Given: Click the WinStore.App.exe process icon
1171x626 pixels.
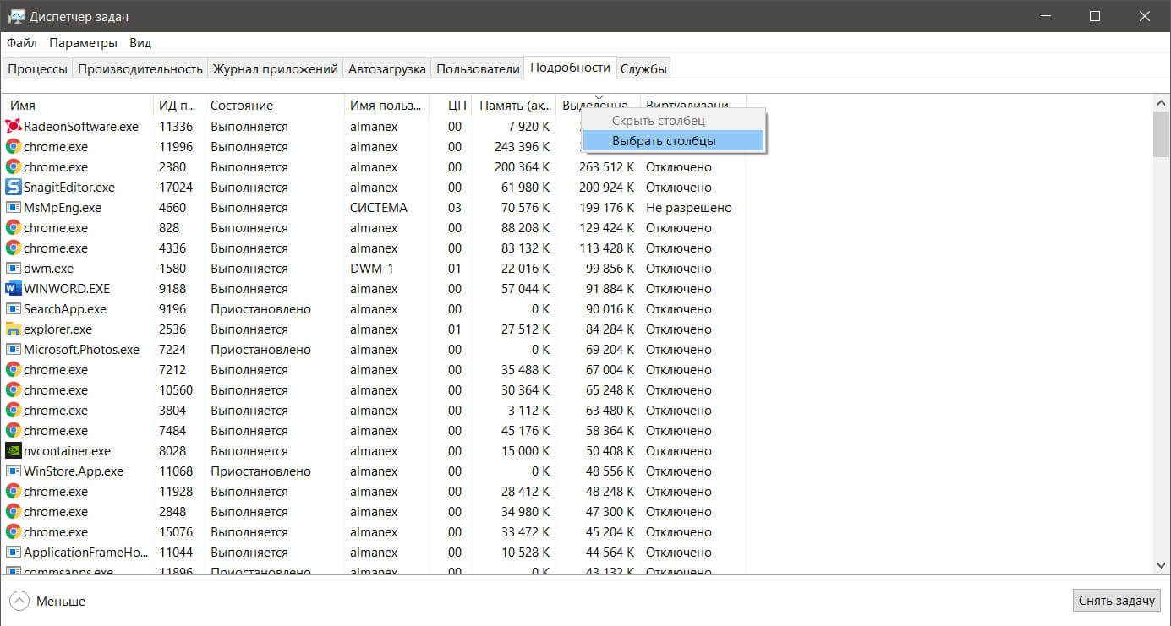Looking at the screenshot, I should [14, 471].
